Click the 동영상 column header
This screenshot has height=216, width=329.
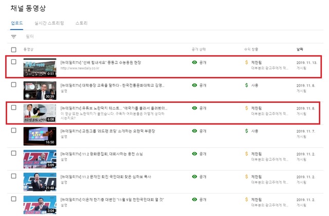click(28, 49)
